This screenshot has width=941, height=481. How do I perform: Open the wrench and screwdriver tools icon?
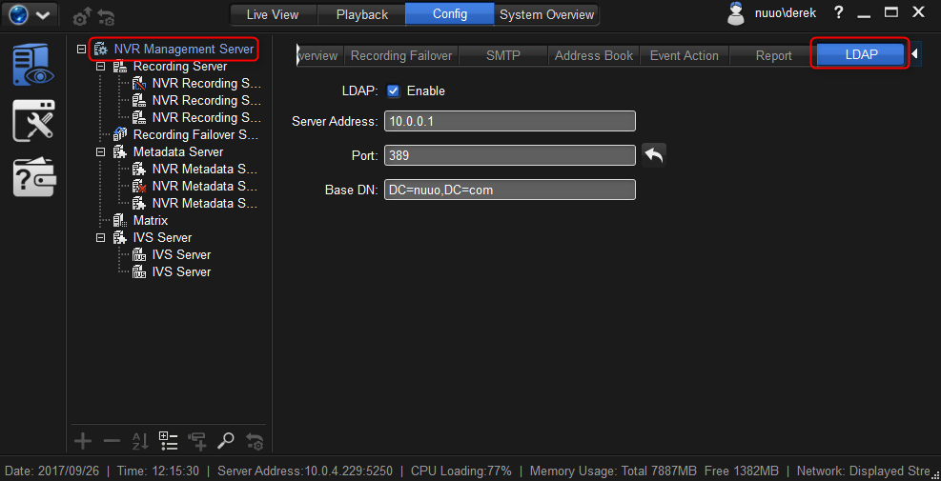point(34,121)
